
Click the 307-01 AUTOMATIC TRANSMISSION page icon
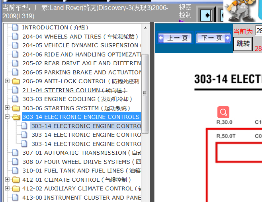(x=16, y=153)
